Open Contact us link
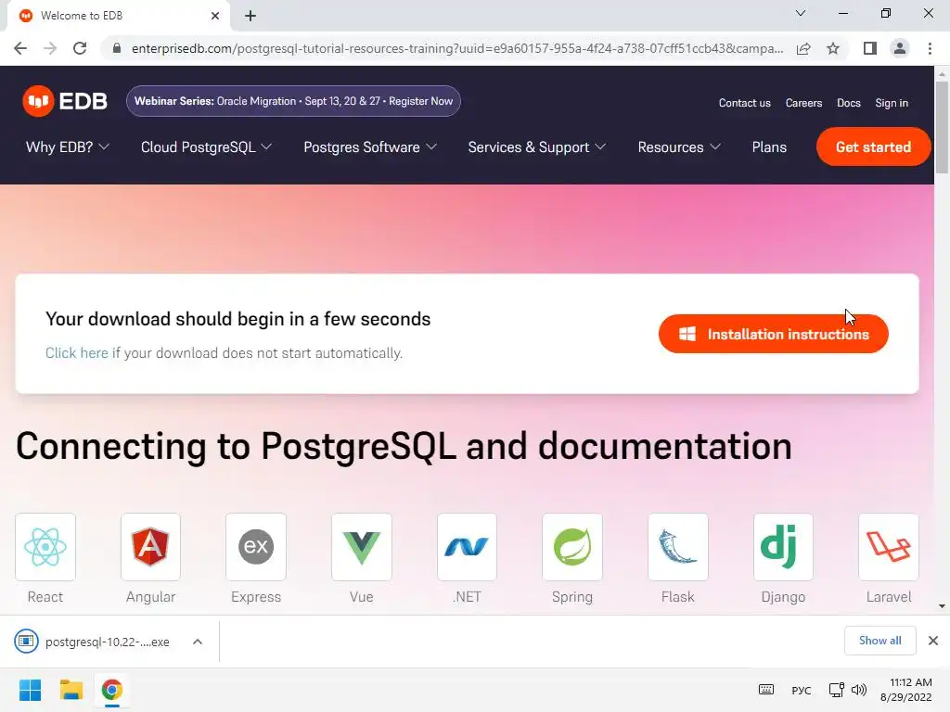The width and height of the screenshot is (950, 712). click(x=745, y=103)
